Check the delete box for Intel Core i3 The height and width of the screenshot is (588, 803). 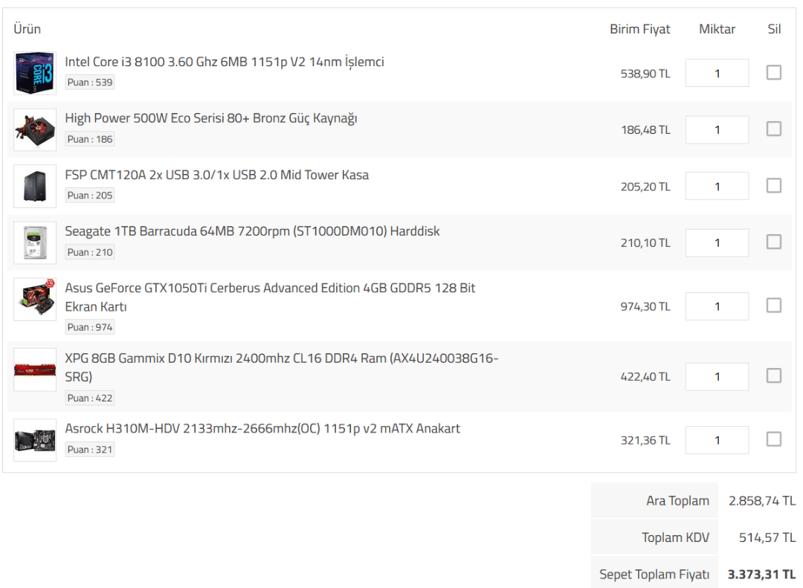774,73
